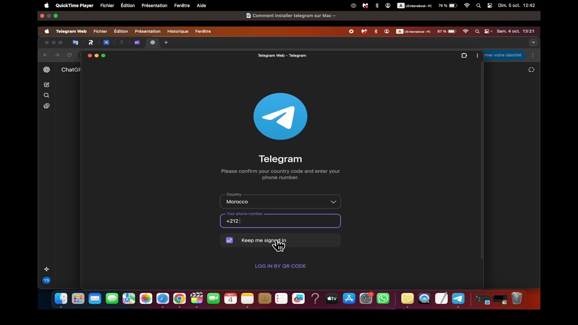The width and height of the screenshot is (578, 325).
Task: Click the Wi-Fi icon in outer menu bar
Action: (x=467, y=5)
